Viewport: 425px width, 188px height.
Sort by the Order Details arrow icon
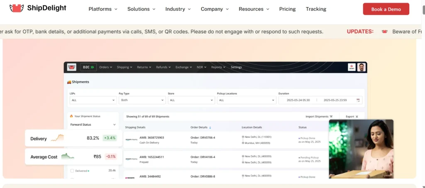click(210, 127)
